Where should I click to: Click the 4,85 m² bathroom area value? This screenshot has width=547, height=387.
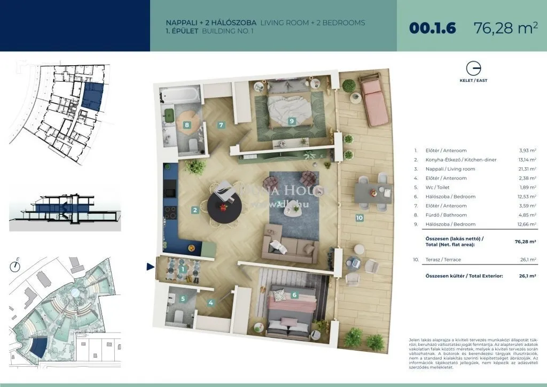click(x=528, y=215)
